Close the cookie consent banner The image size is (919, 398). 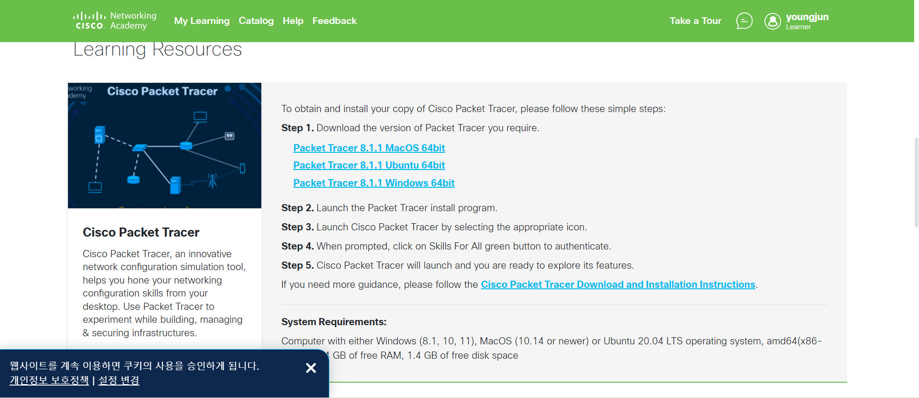coord(311,368)
